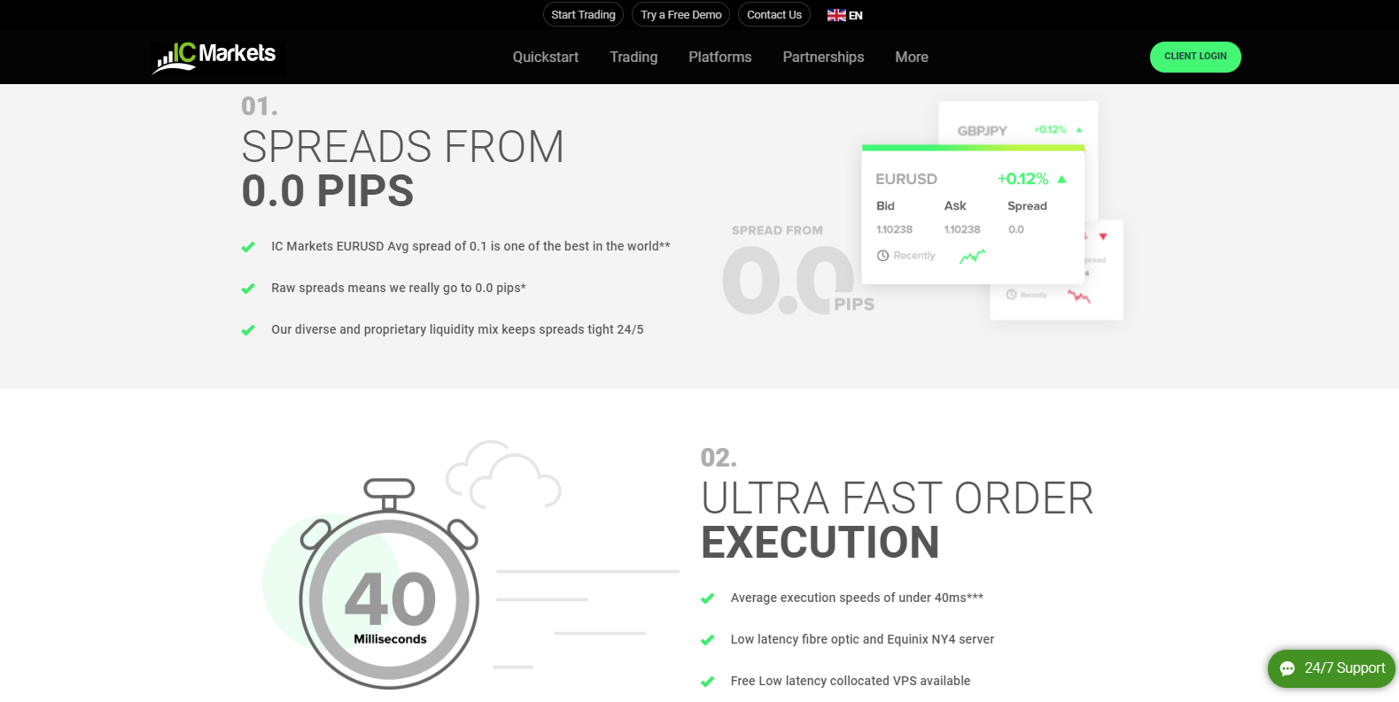Click the Contact Us link

773,15
